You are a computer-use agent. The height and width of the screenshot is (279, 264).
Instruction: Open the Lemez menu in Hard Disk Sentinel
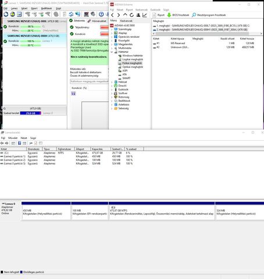[x=14, y=8]
